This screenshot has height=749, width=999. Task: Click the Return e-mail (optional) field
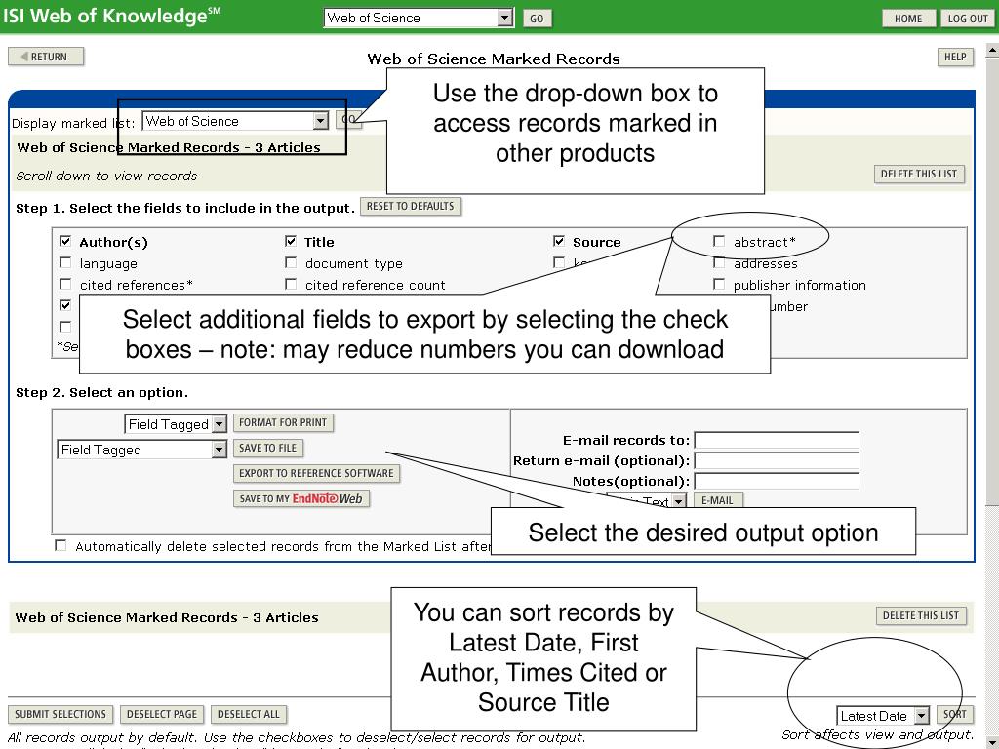tap(776, 460)
